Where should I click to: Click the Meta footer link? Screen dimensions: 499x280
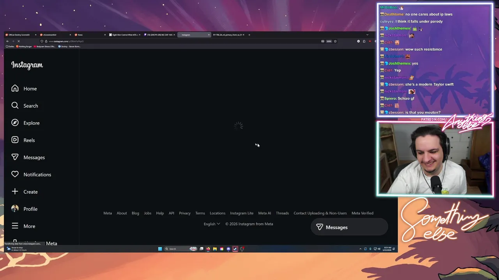tap(108, 213)
